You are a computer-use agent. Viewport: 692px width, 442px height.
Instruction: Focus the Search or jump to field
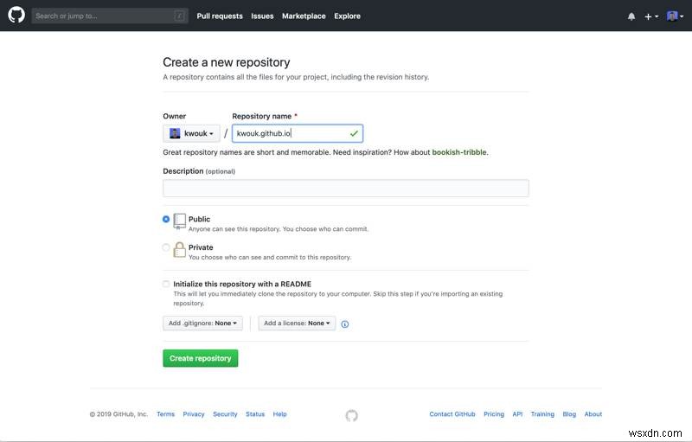point(110,16)
